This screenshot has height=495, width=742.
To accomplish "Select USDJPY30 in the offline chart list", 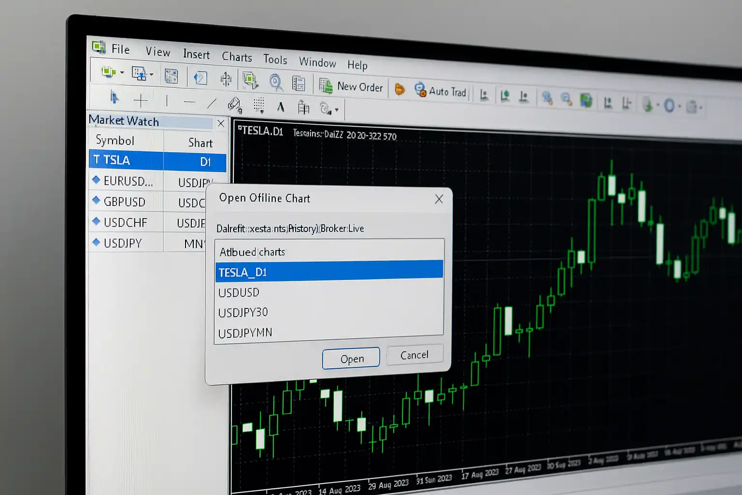I will 243,313.
